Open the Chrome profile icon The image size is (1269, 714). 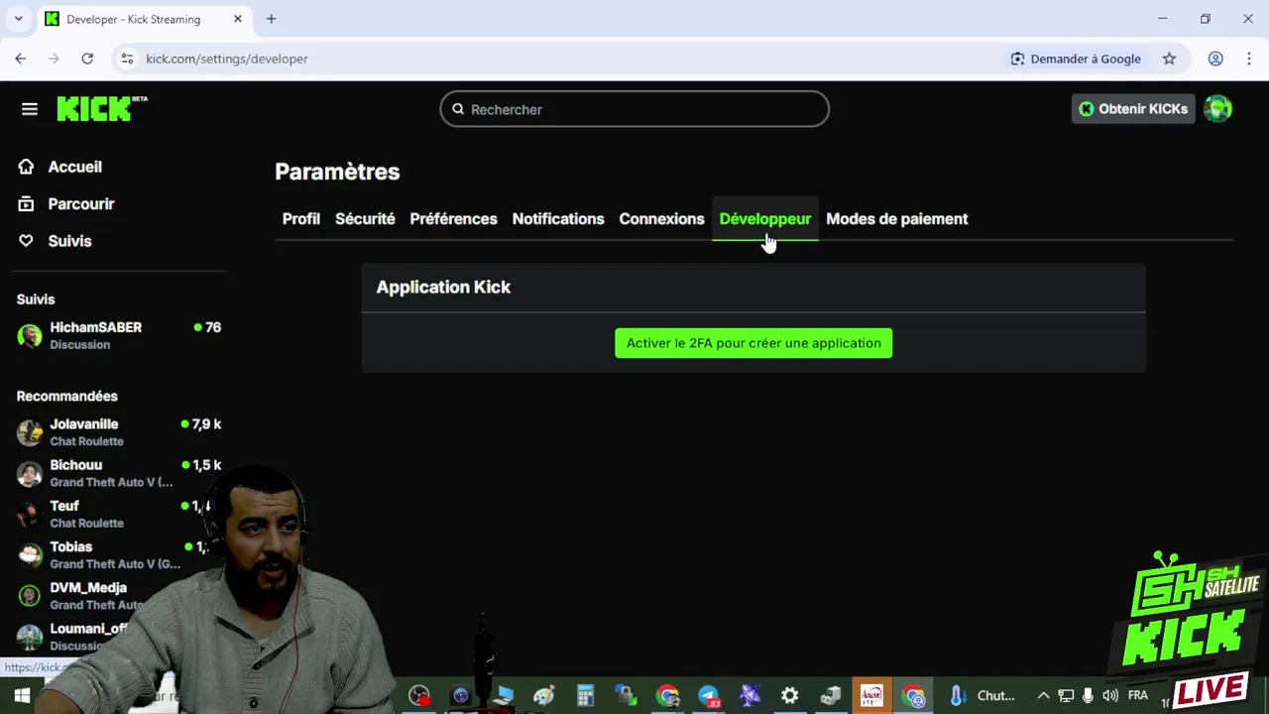(1215, 59)
